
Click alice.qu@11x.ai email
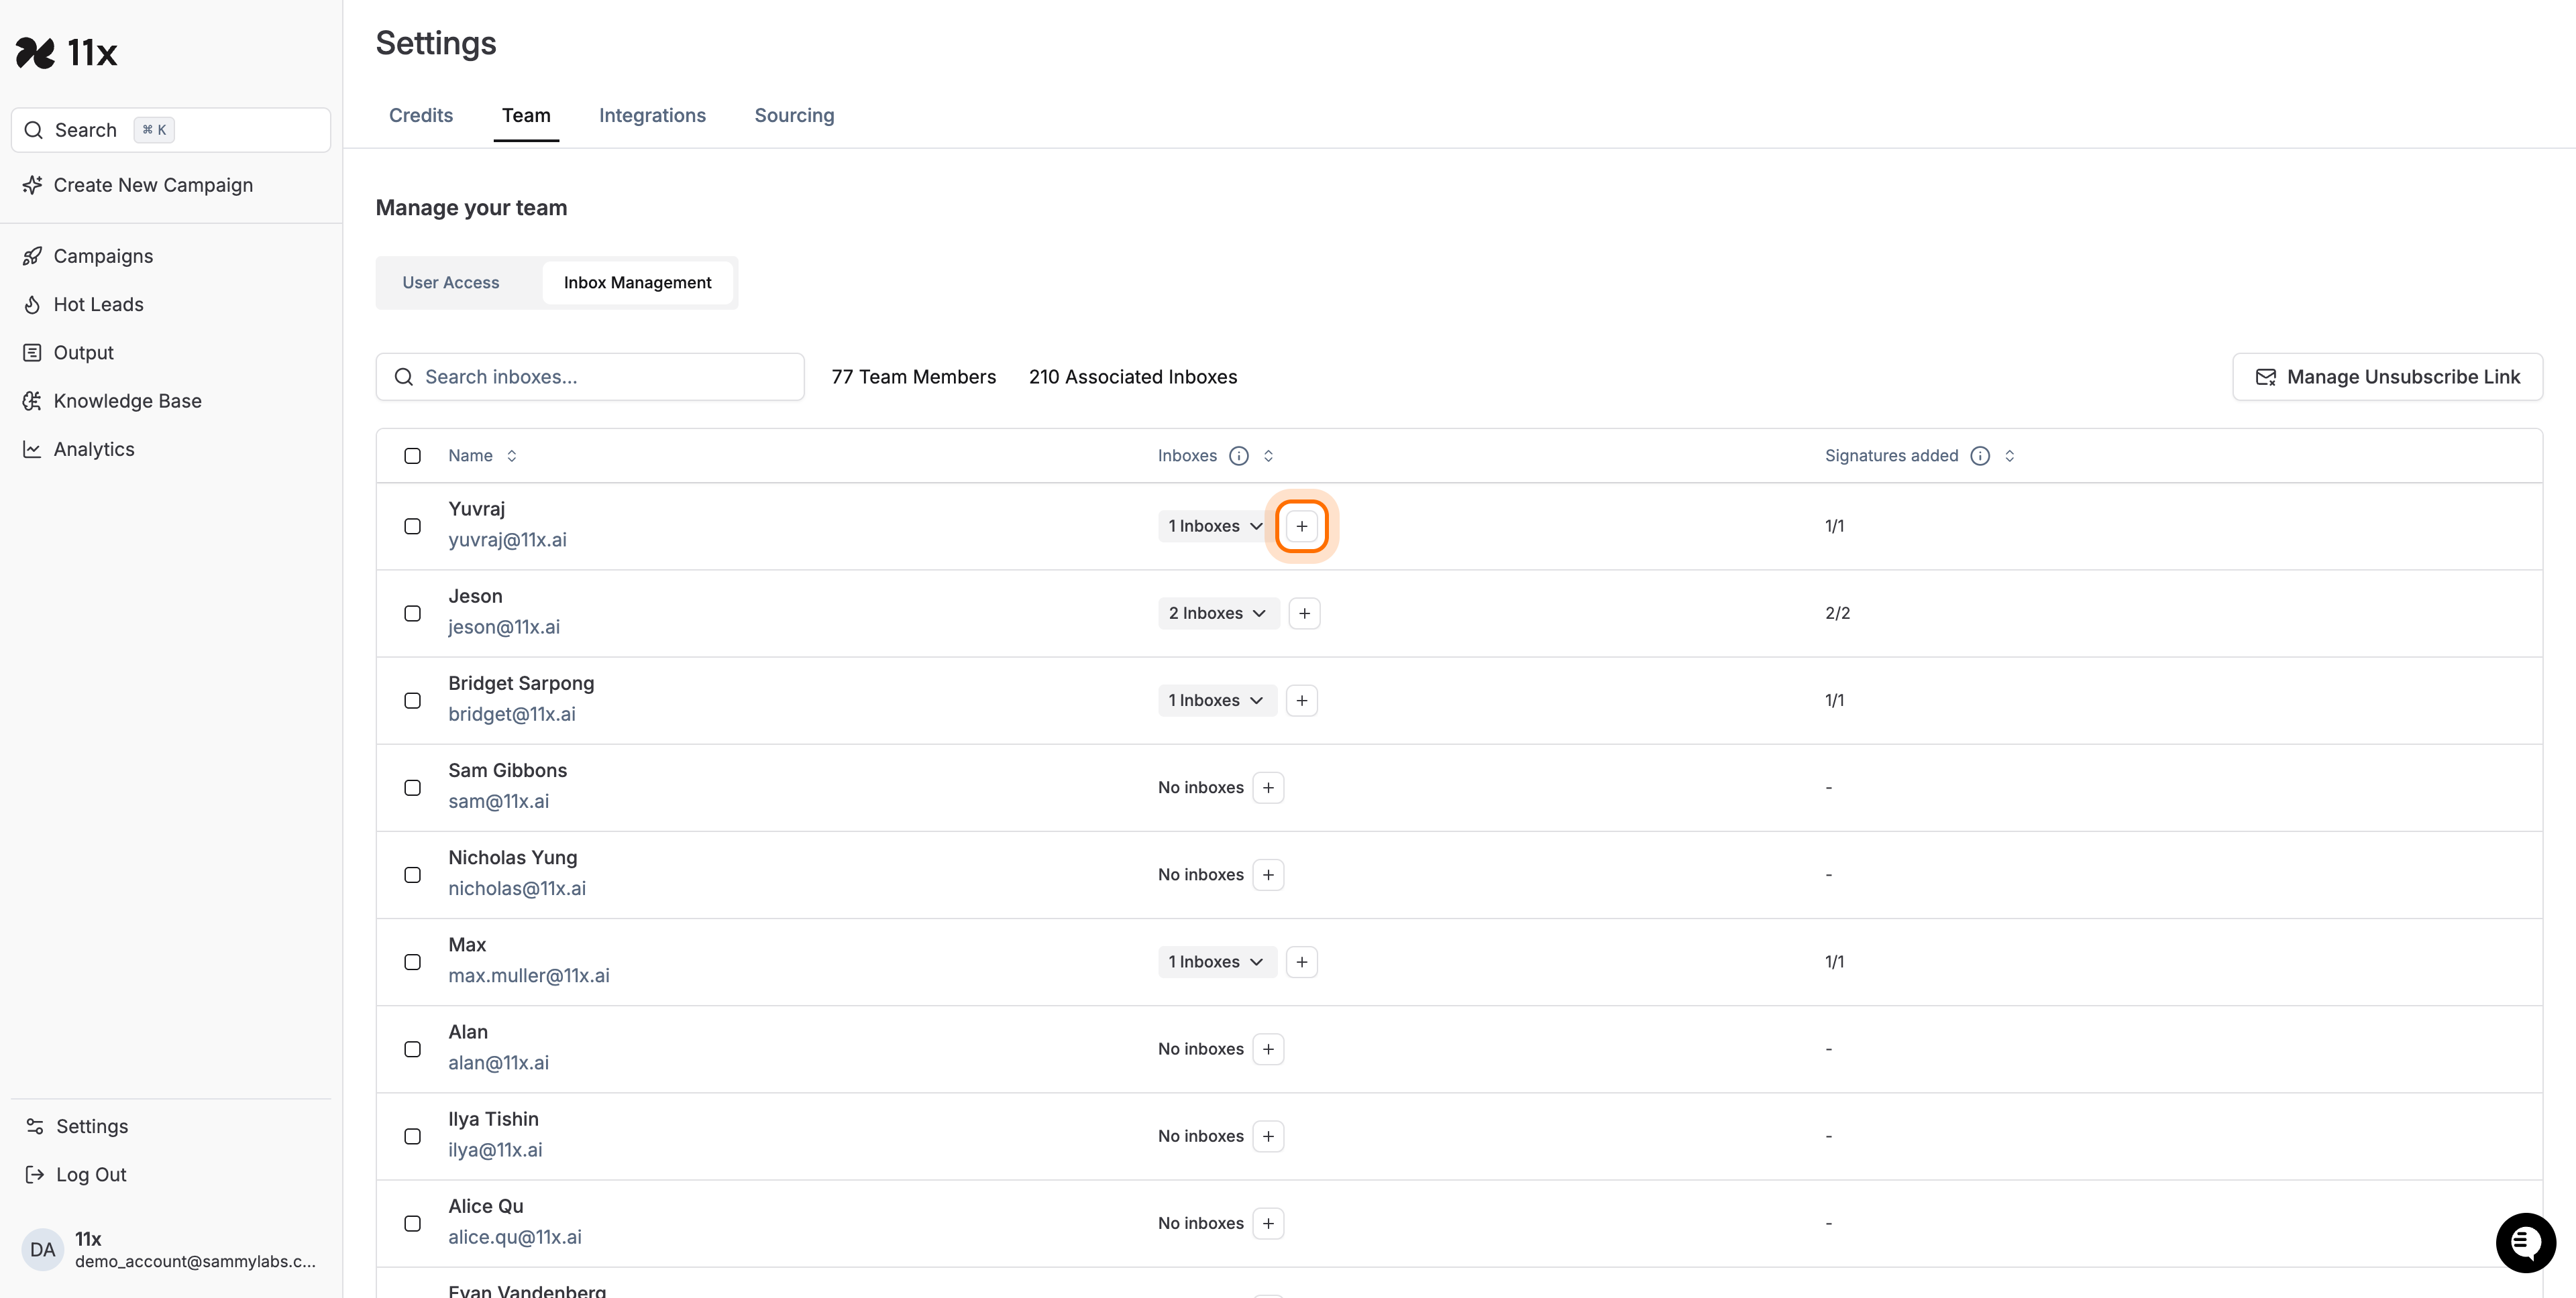515,1237
